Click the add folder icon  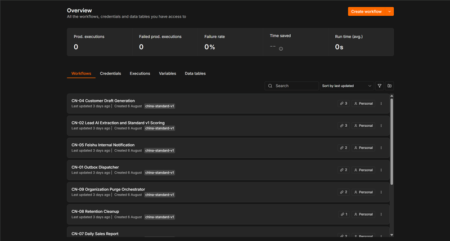tap(389, 86)
